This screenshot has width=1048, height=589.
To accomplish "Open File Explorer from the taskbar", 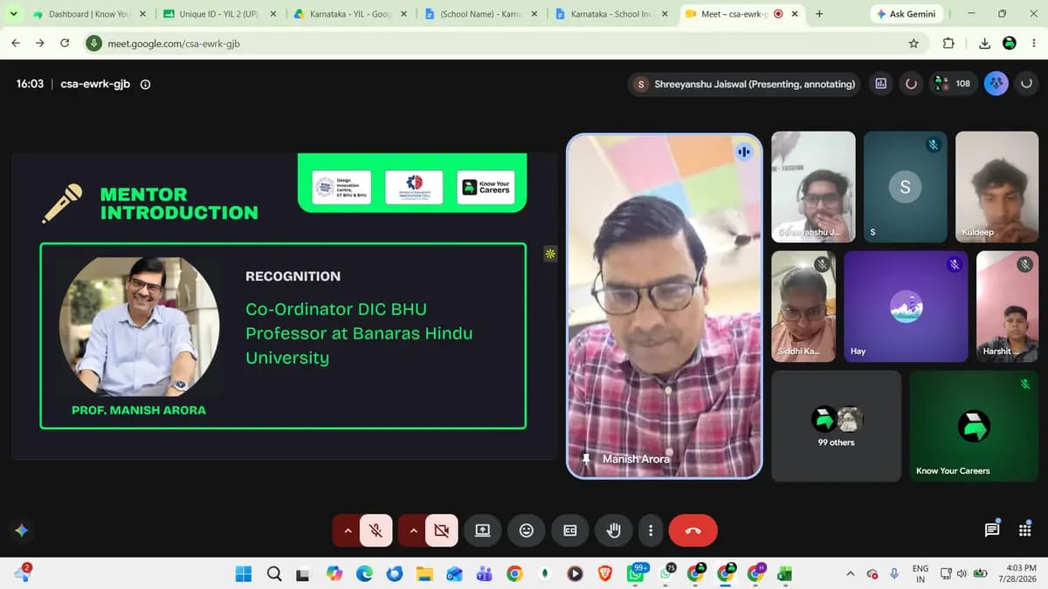I will pos(424,573).
